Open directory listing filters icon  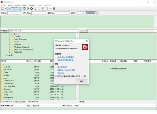point(43,9)
